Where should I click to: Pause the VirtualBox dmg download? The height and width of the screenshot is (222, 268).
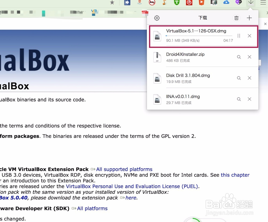[x=239, y=36]
